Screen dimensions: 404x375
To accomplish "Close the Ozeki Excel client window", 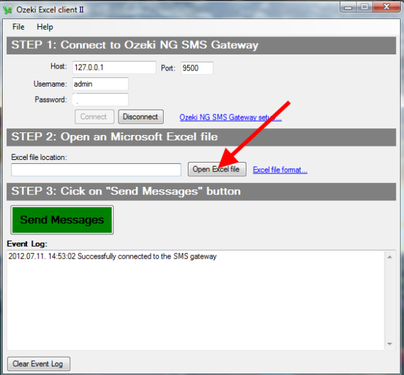I will [386, 7].
